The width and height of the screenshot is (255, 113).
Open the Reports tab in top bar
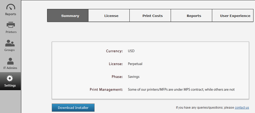[x=192, y=15]
